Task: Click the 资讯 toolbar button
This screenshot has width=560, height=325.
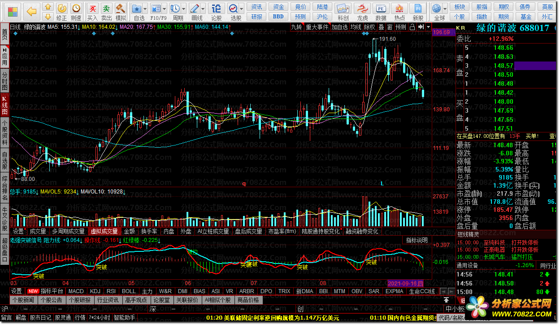Action: pos(257,7)
